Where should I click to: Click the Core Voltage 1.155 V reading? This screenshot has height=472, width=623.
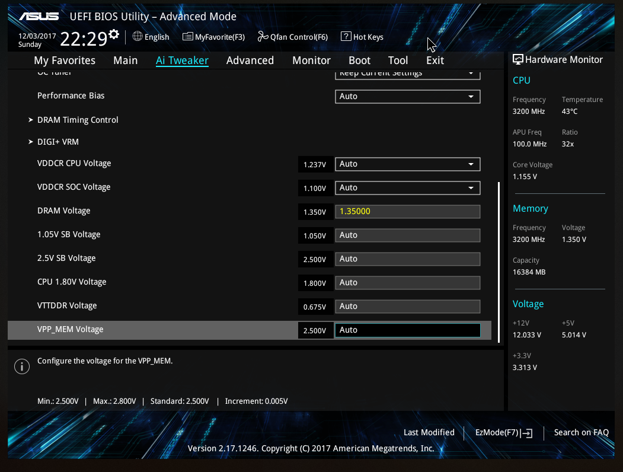pos(525,177)
